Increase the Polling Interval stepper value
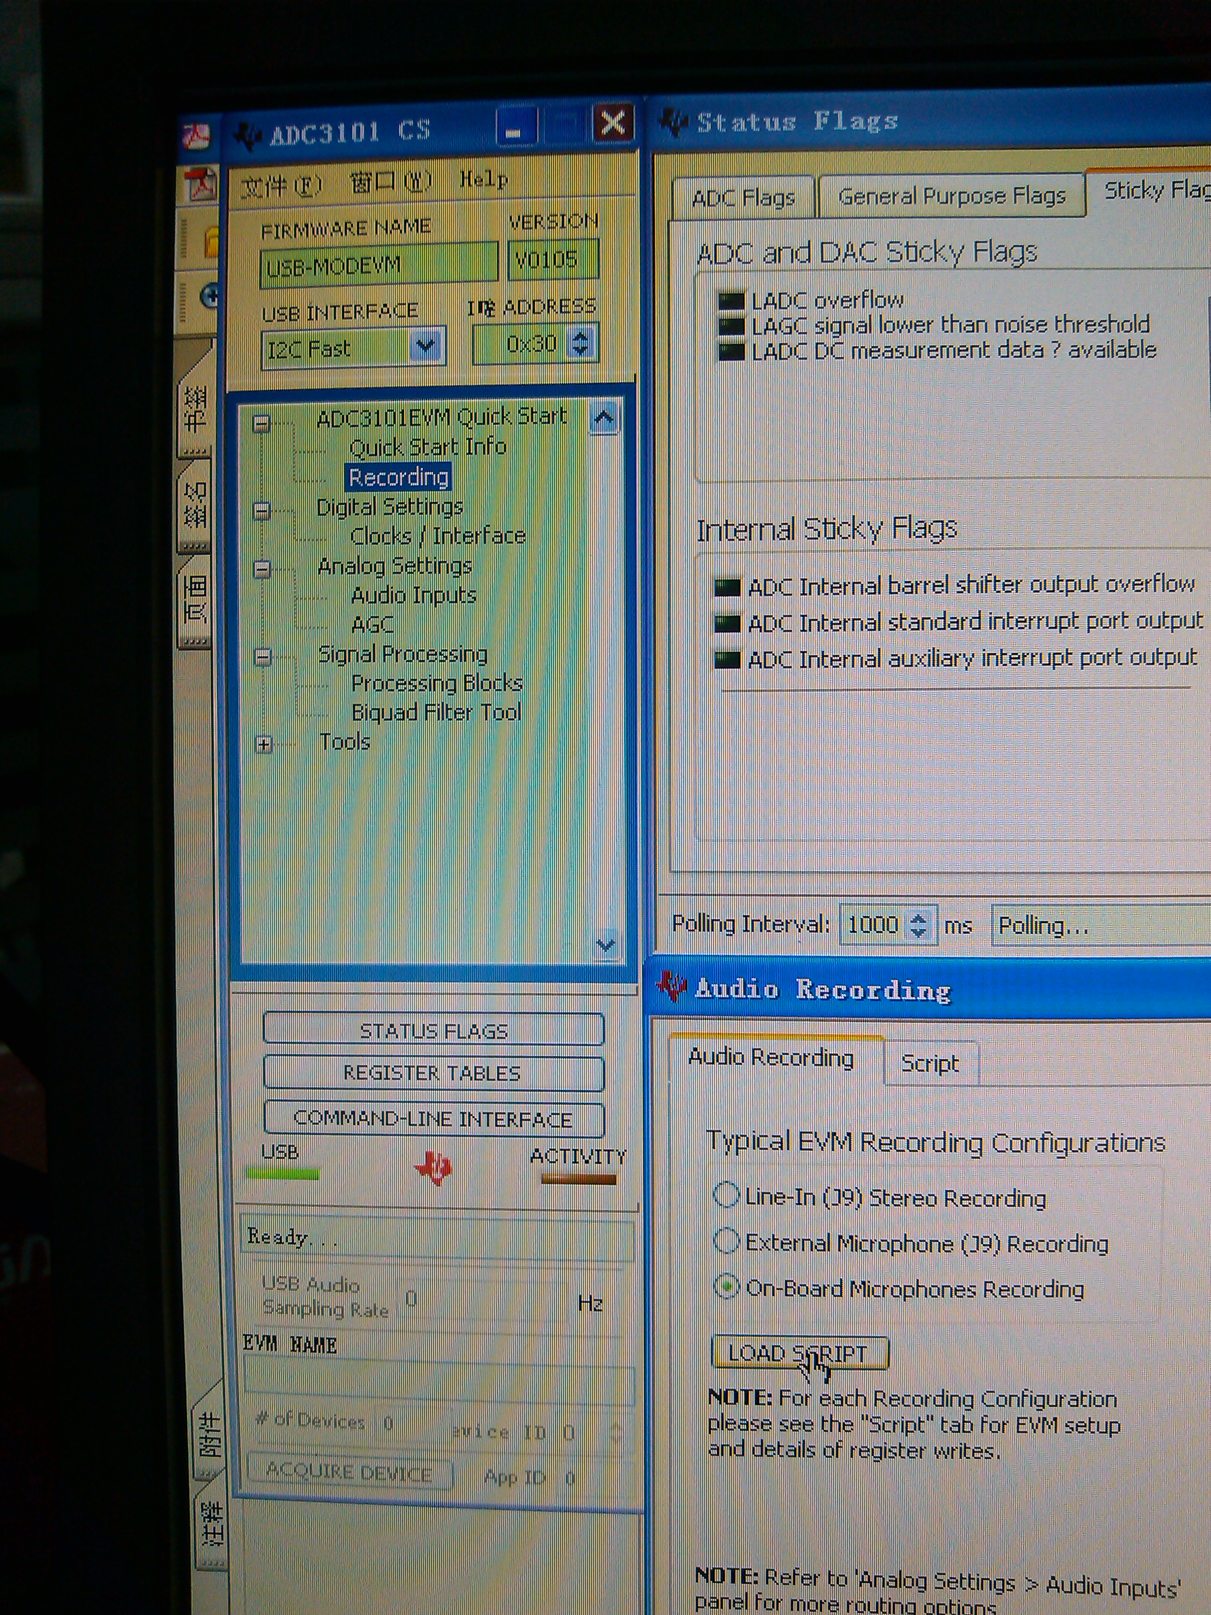 pos(919,919)
